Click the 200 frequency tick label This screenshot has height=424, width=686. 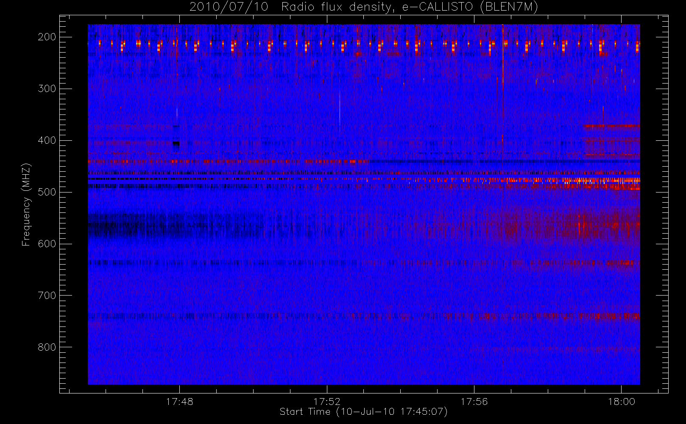[47, 37]
